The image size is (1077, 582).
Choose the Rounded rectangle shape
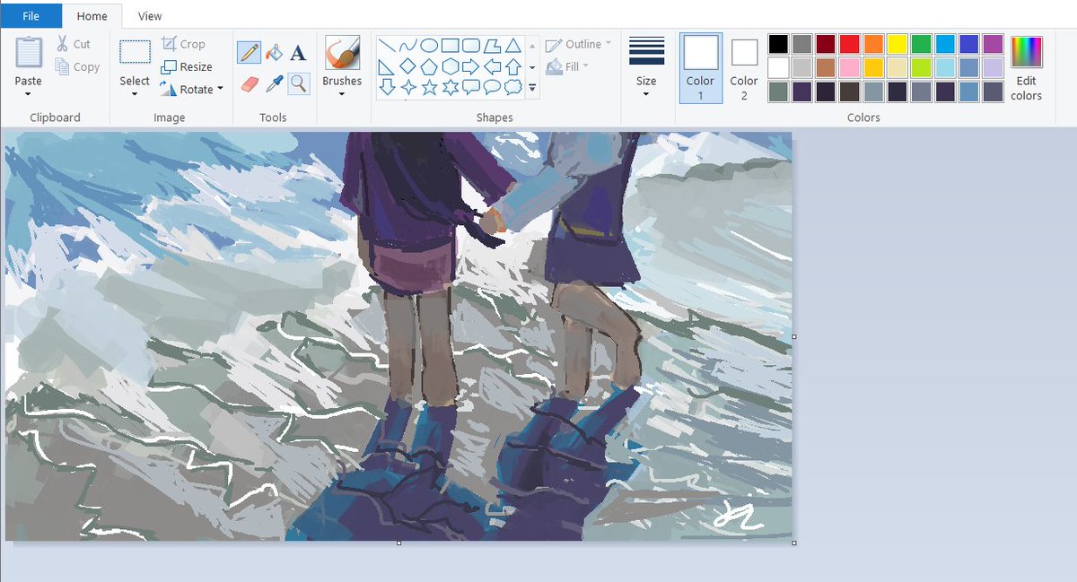[x=471, y=46]
